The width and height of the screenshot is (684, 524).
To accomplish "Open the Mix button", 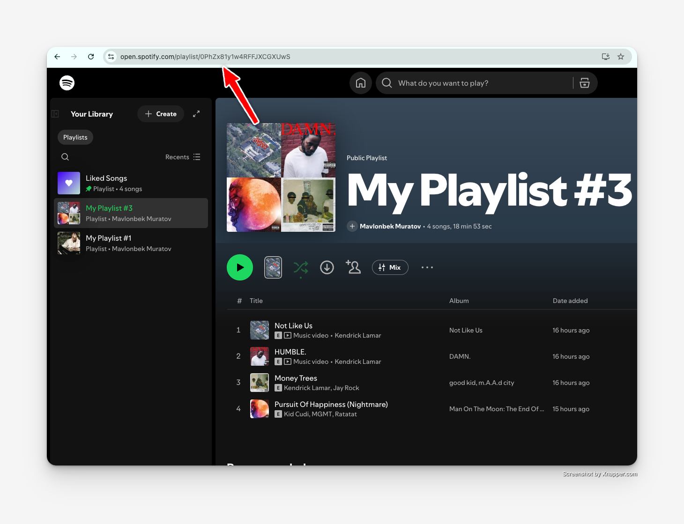I will pyautogui.click(x=390, y=267).
